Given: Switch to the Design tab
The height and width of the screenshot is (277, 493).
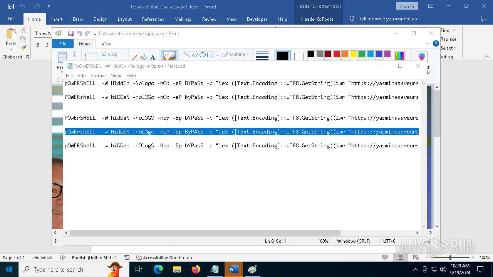Looking at the screenshot, I should pyautogui.click(x=100, y=19).
